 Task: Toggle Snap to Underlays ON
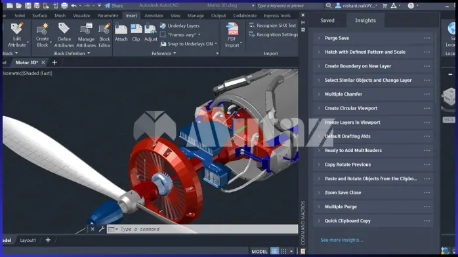[189, 44]
